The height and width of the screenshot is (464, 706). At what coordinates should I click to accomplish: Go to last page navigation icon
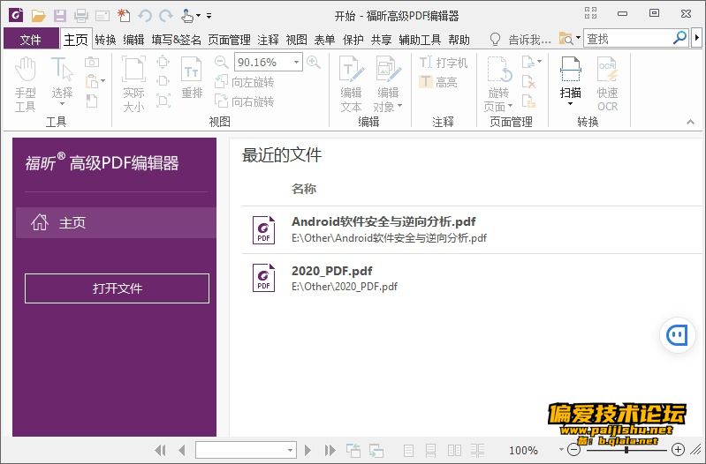(x=330, y=450)
